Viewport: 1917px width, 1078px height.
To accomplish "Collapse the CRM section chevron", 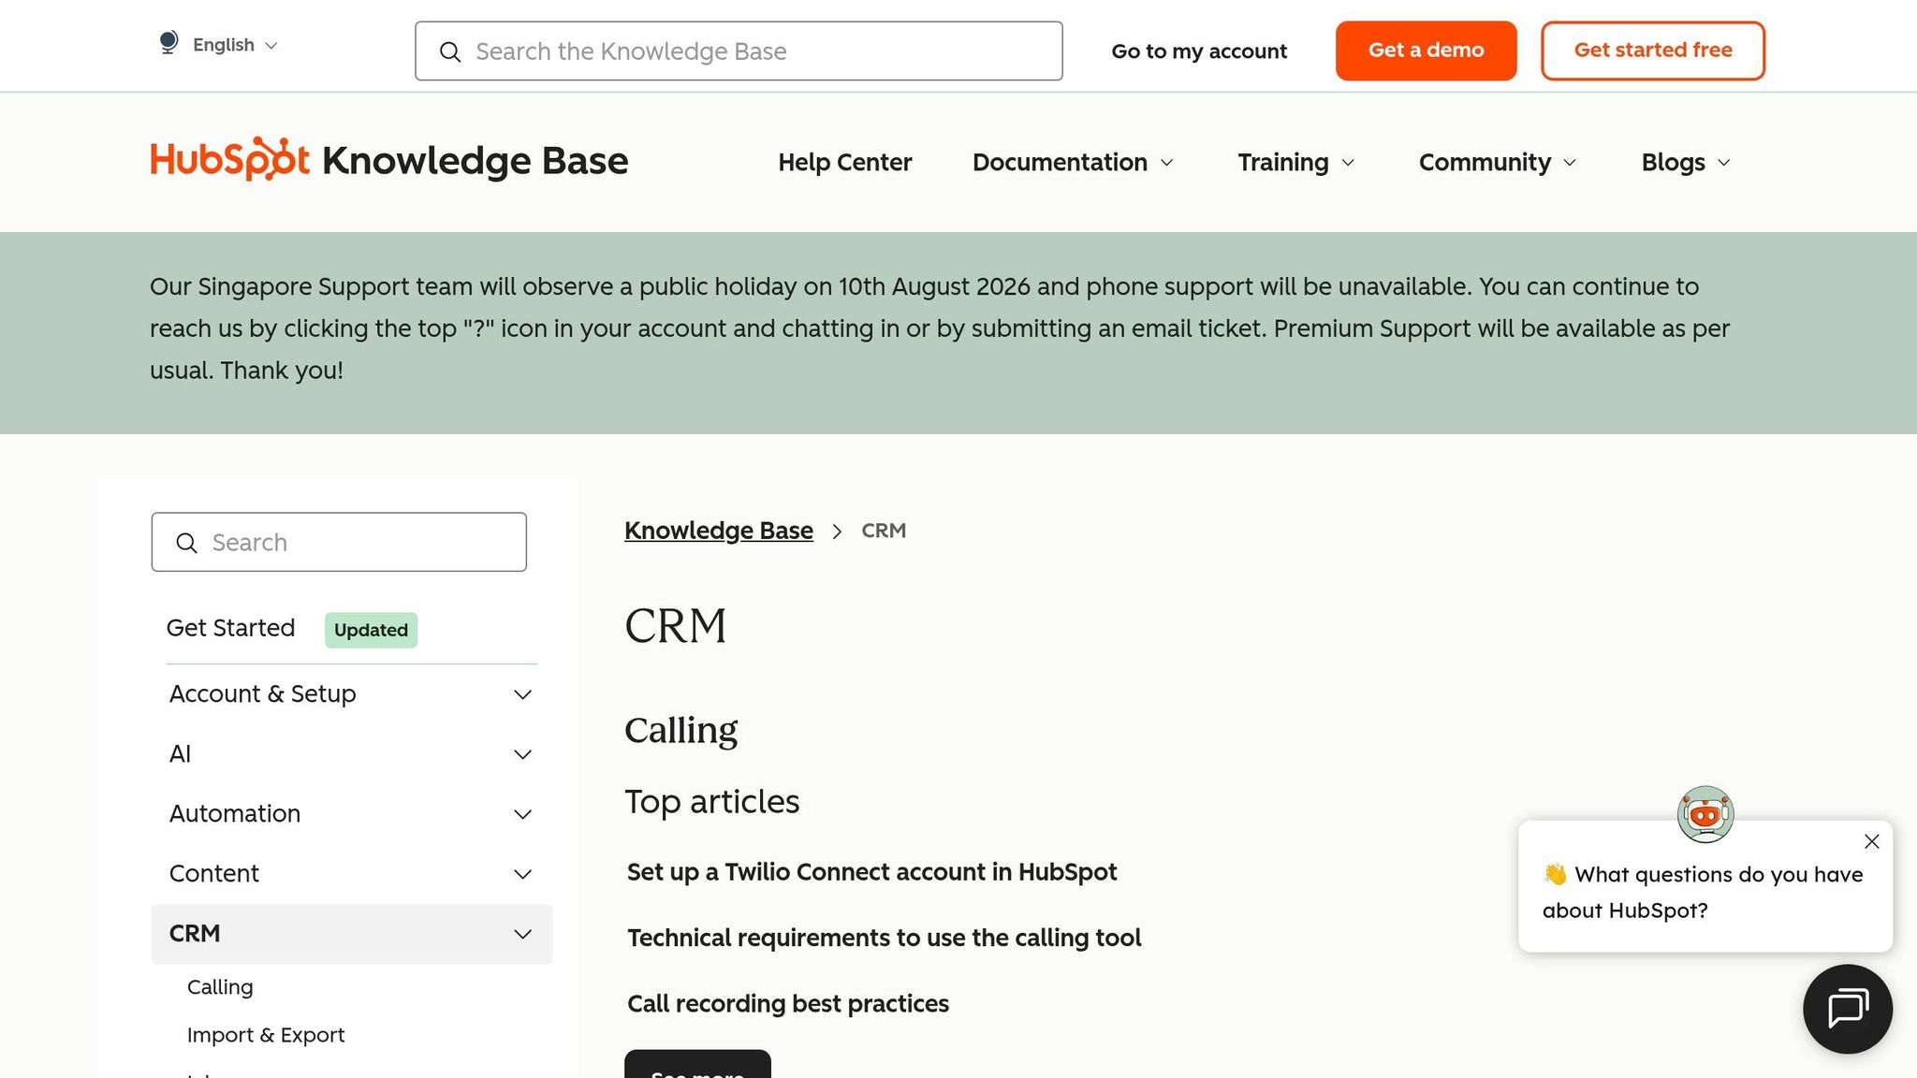I will pos(523,934).
